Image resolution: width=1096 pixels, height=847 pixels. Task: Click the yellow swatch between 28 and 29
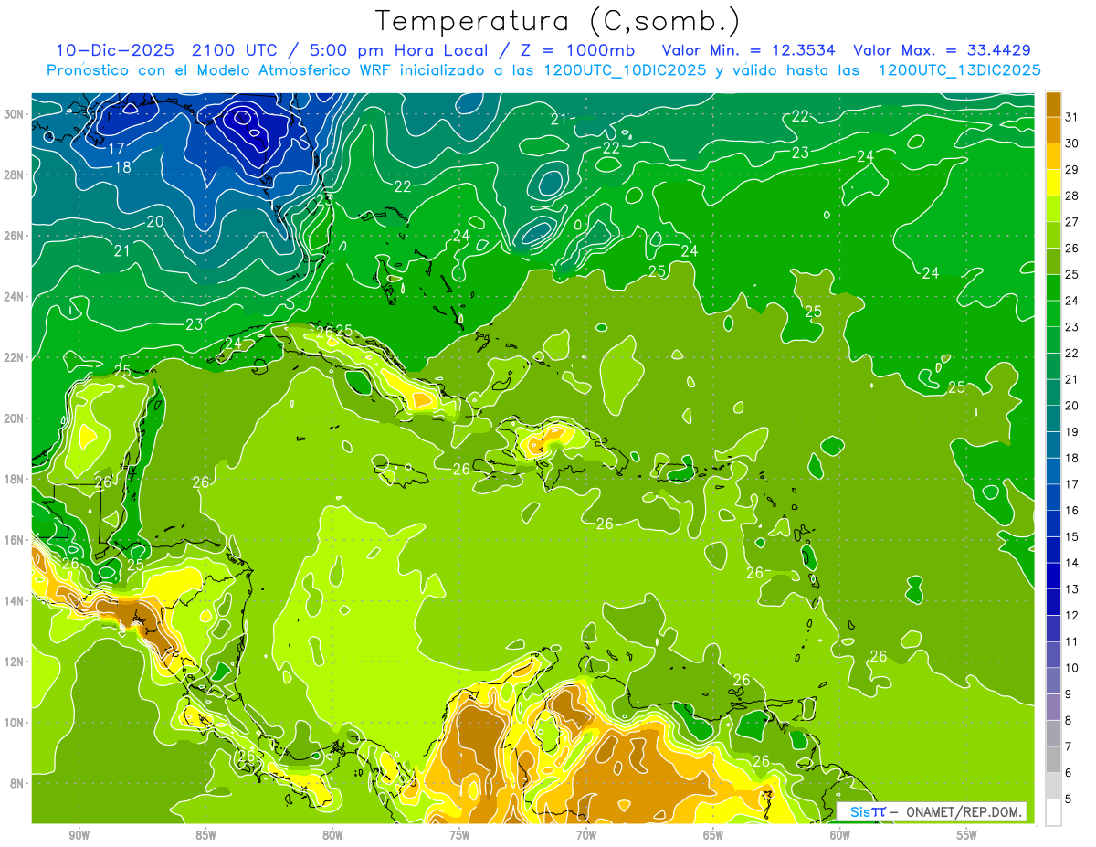point(1053,183)
